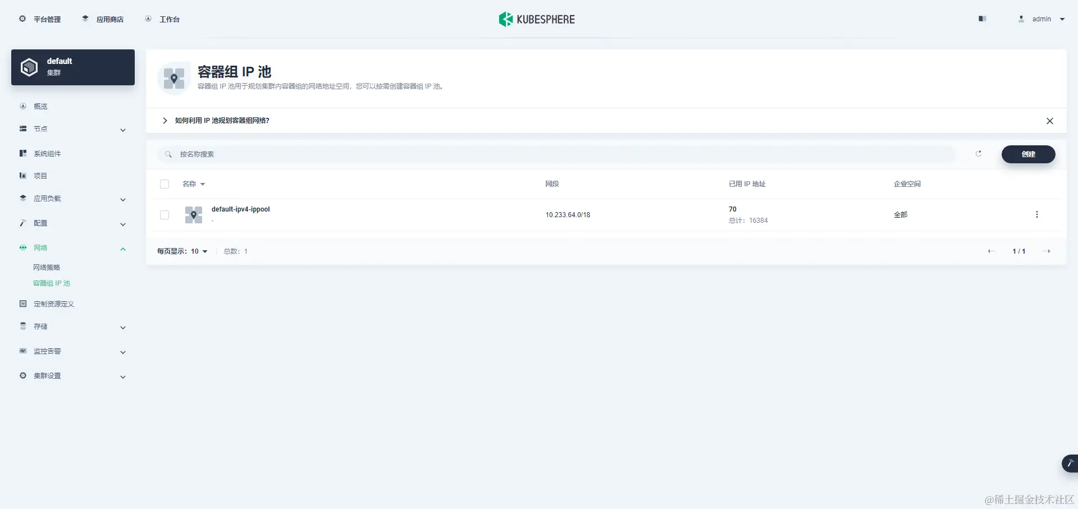Go to the previous page arrow
This screenshot has height=509, width=1078.
coord(991,251)
